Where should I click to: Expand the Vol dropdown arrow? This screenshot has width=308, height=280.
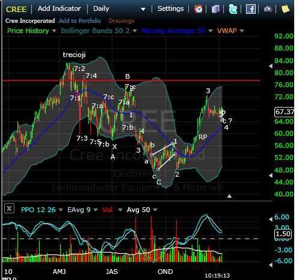coord(120,210)
